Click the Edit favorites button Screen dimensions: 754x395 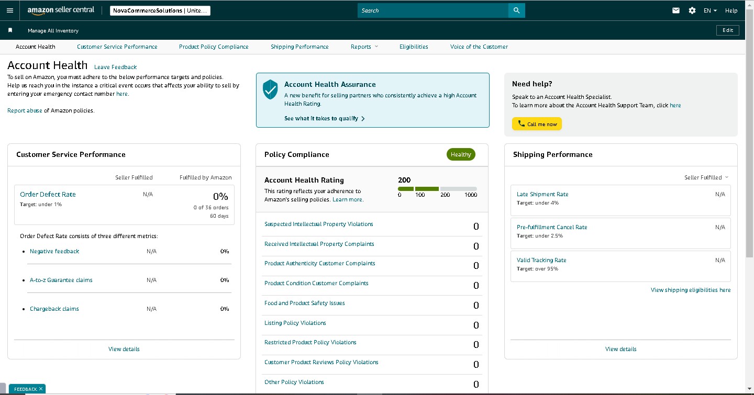click(728, 30)
